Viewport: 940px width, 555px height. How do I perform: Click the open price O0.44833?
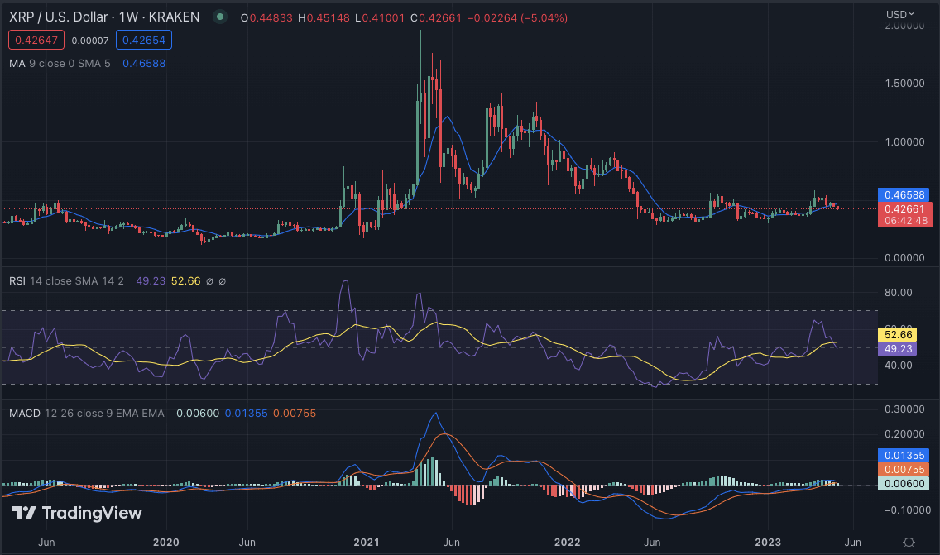(266, 18)
